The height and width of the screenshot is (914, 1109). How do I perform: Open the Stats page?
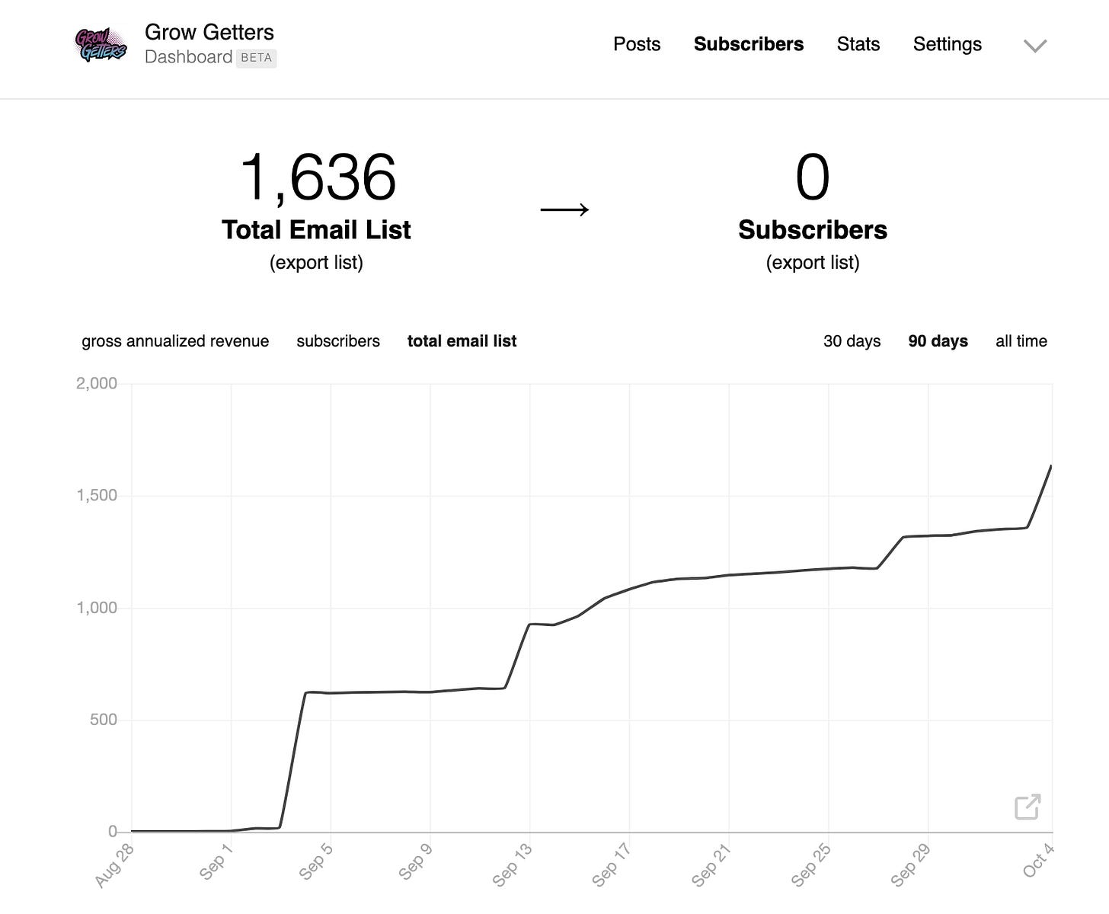[x=858, y=44]
